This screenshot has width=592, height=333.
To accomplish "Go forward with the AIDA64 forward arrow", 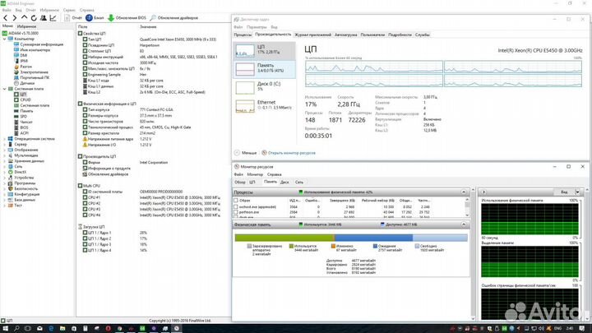I will [x=14, y=18].
